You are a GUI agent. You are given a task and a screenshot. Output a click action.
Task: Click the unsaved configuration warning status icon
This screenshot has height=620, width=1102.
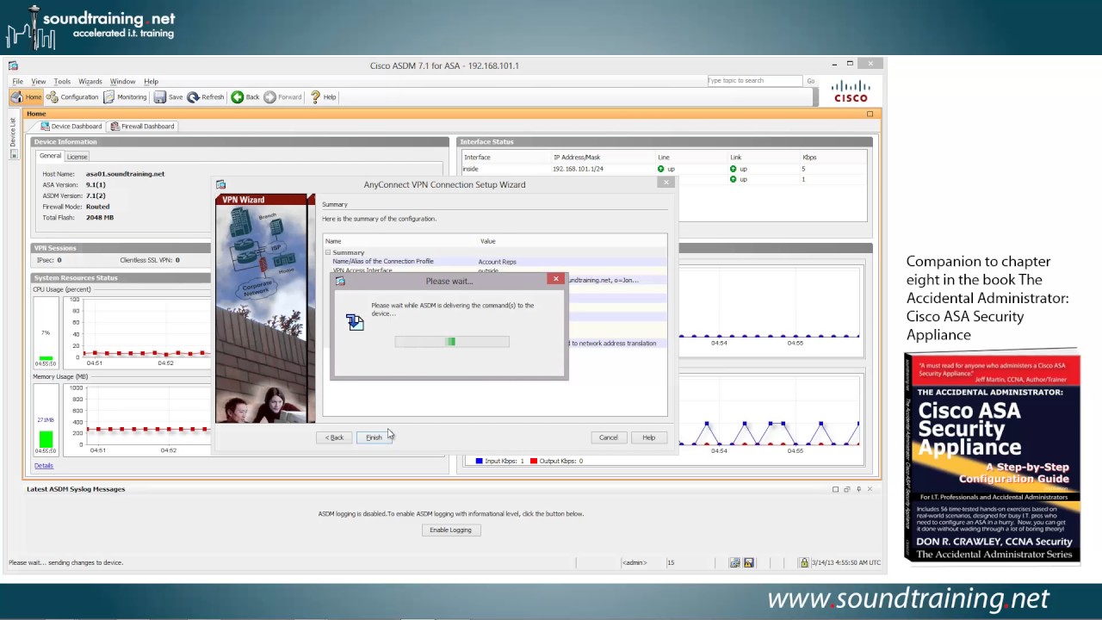(x=749, y=562)
